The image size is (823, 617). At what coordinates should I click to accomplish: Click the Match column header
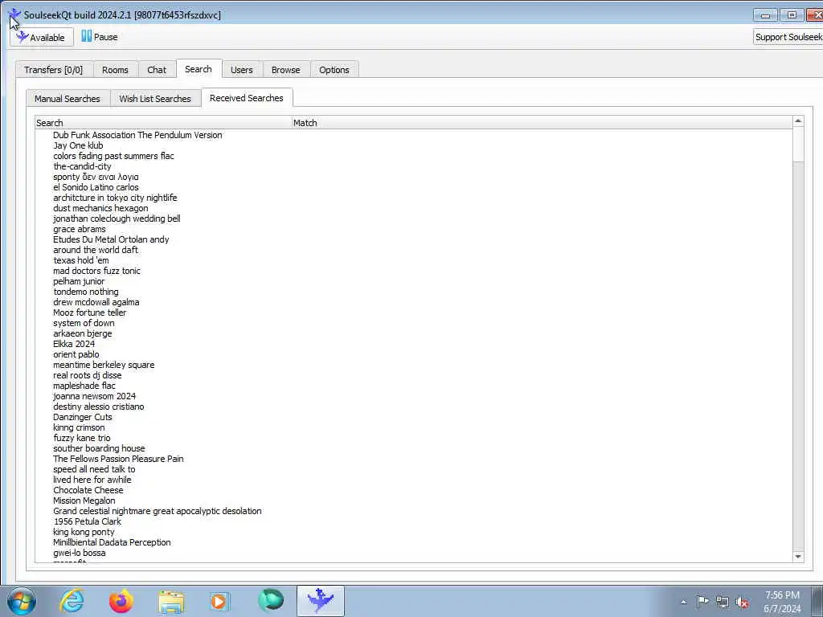click(x=542, y=123)
